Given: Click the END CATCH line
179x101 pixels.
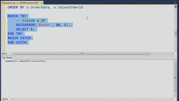Looking at the screenshot, I should click(17, 42).
